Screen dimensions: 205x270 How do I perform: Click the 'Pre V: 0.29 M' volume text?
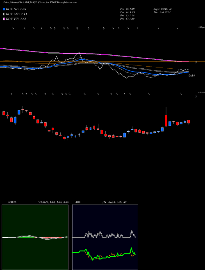click(x=162, y=12)
